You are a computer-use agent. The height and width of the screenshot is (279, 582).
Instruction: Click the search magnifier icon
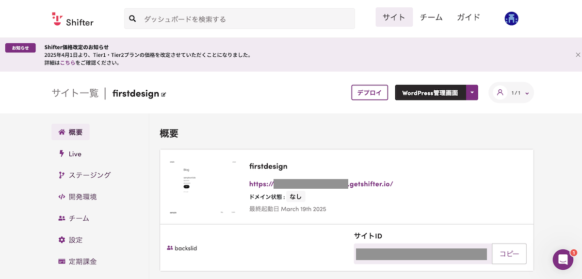(x=132, y=19)
